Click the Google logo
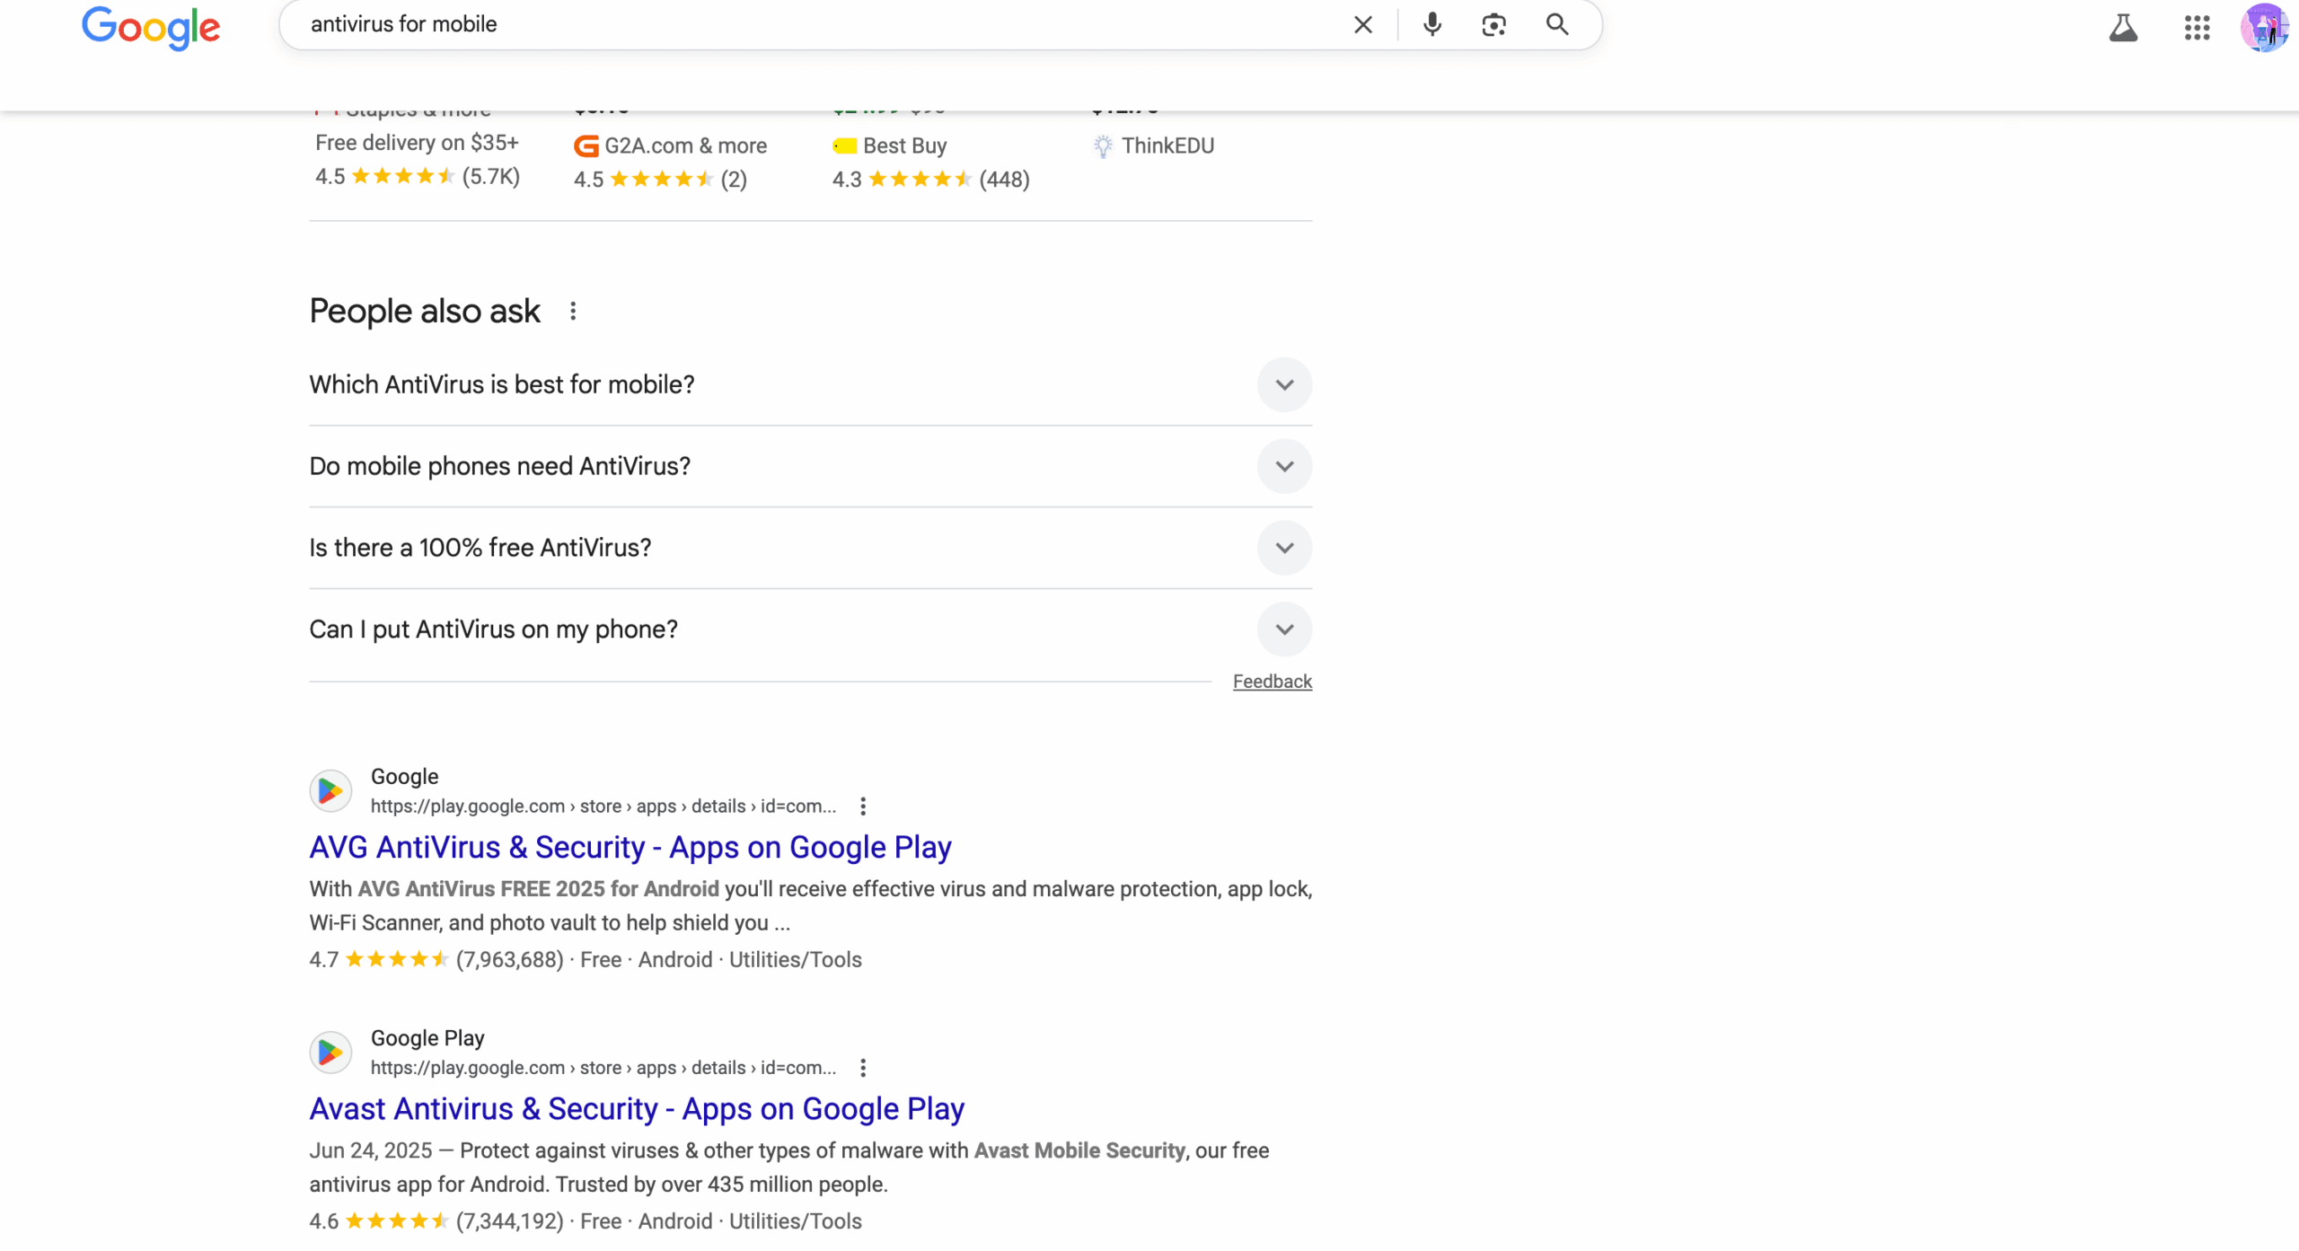 [x=150, y=27]
